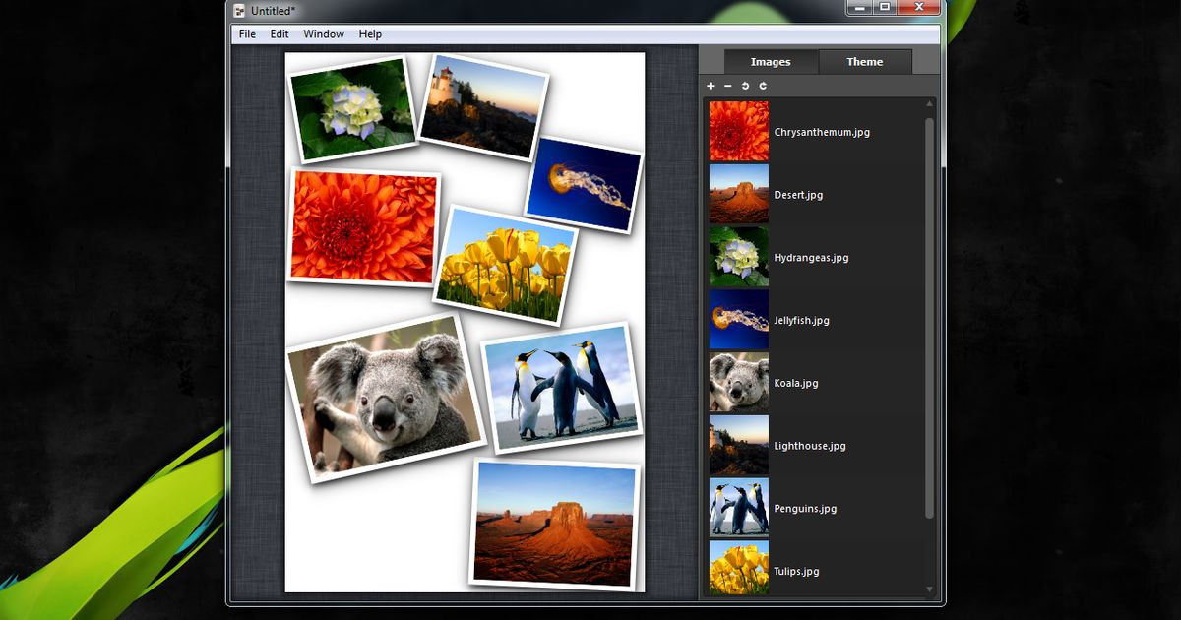The width and height of the screenshot is (1181, 620).
Task: Click the scrollbar up arrow in image list
Action: pos(928,101)
